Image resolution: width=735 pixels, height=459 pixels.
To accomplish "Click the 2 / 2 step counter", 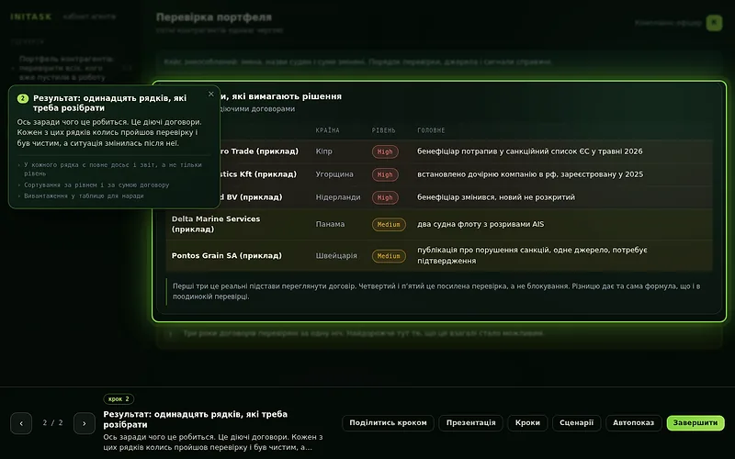I will click(53, 423).
